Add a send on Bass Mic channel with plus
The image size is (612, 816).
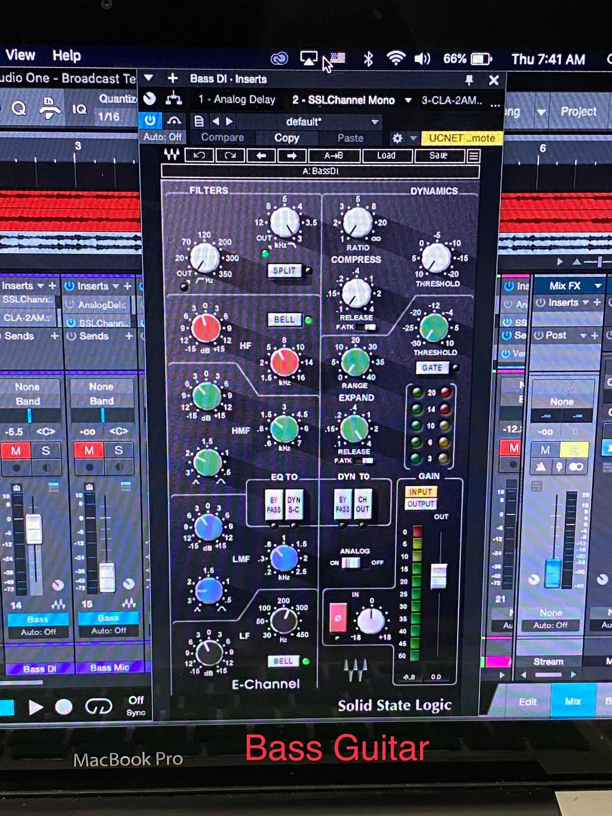(x=129, y=336)
